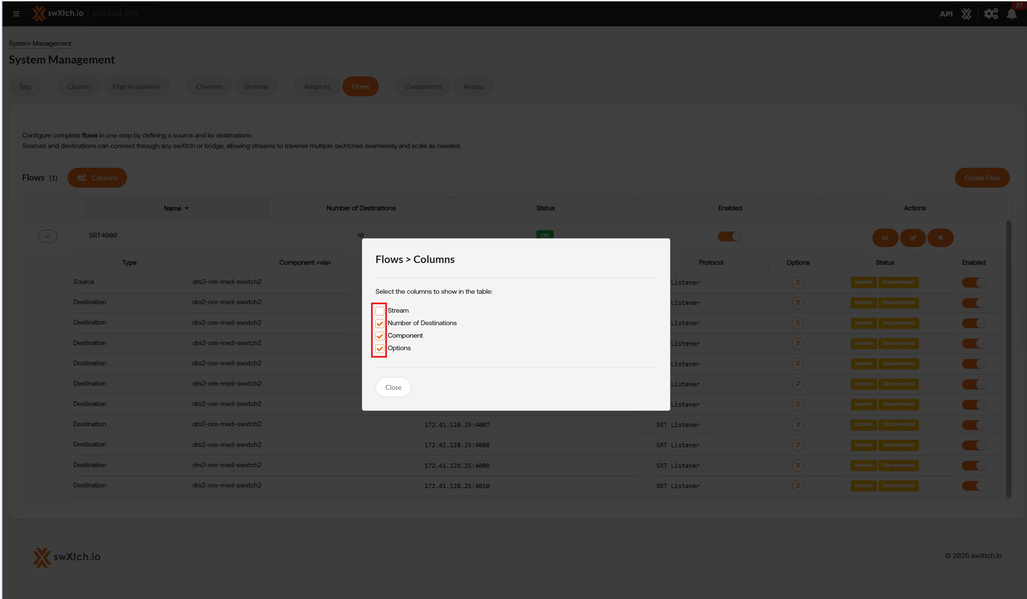Image resolution: width=1027 pixels, height=599 pixels.
Task: Click the API icon in header
Action: [946, 14]
